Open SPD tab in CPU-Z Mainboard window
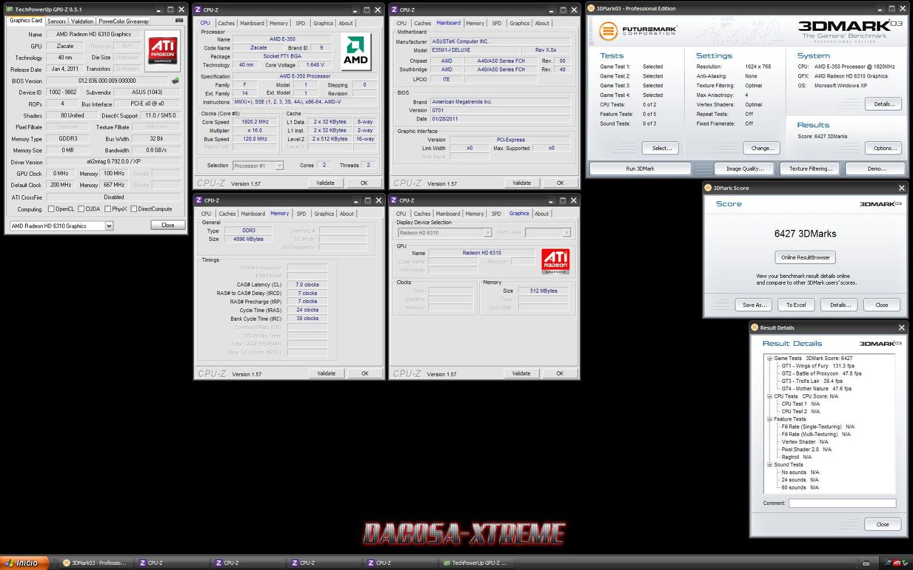 tap(496, 23)
